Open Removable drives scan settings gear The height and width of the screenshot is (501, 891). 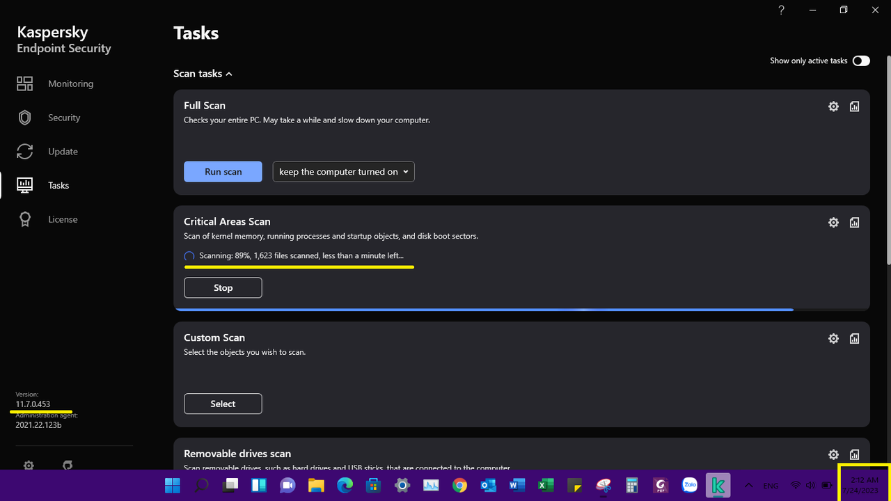coord(833,454)
